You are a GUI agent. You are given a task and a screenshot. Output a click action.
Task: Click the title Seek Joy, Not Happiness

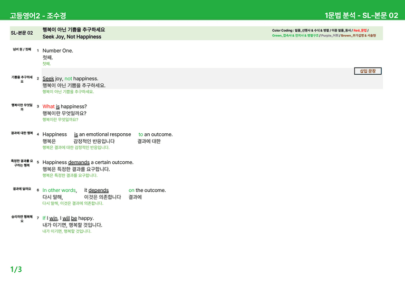point(72,37)
